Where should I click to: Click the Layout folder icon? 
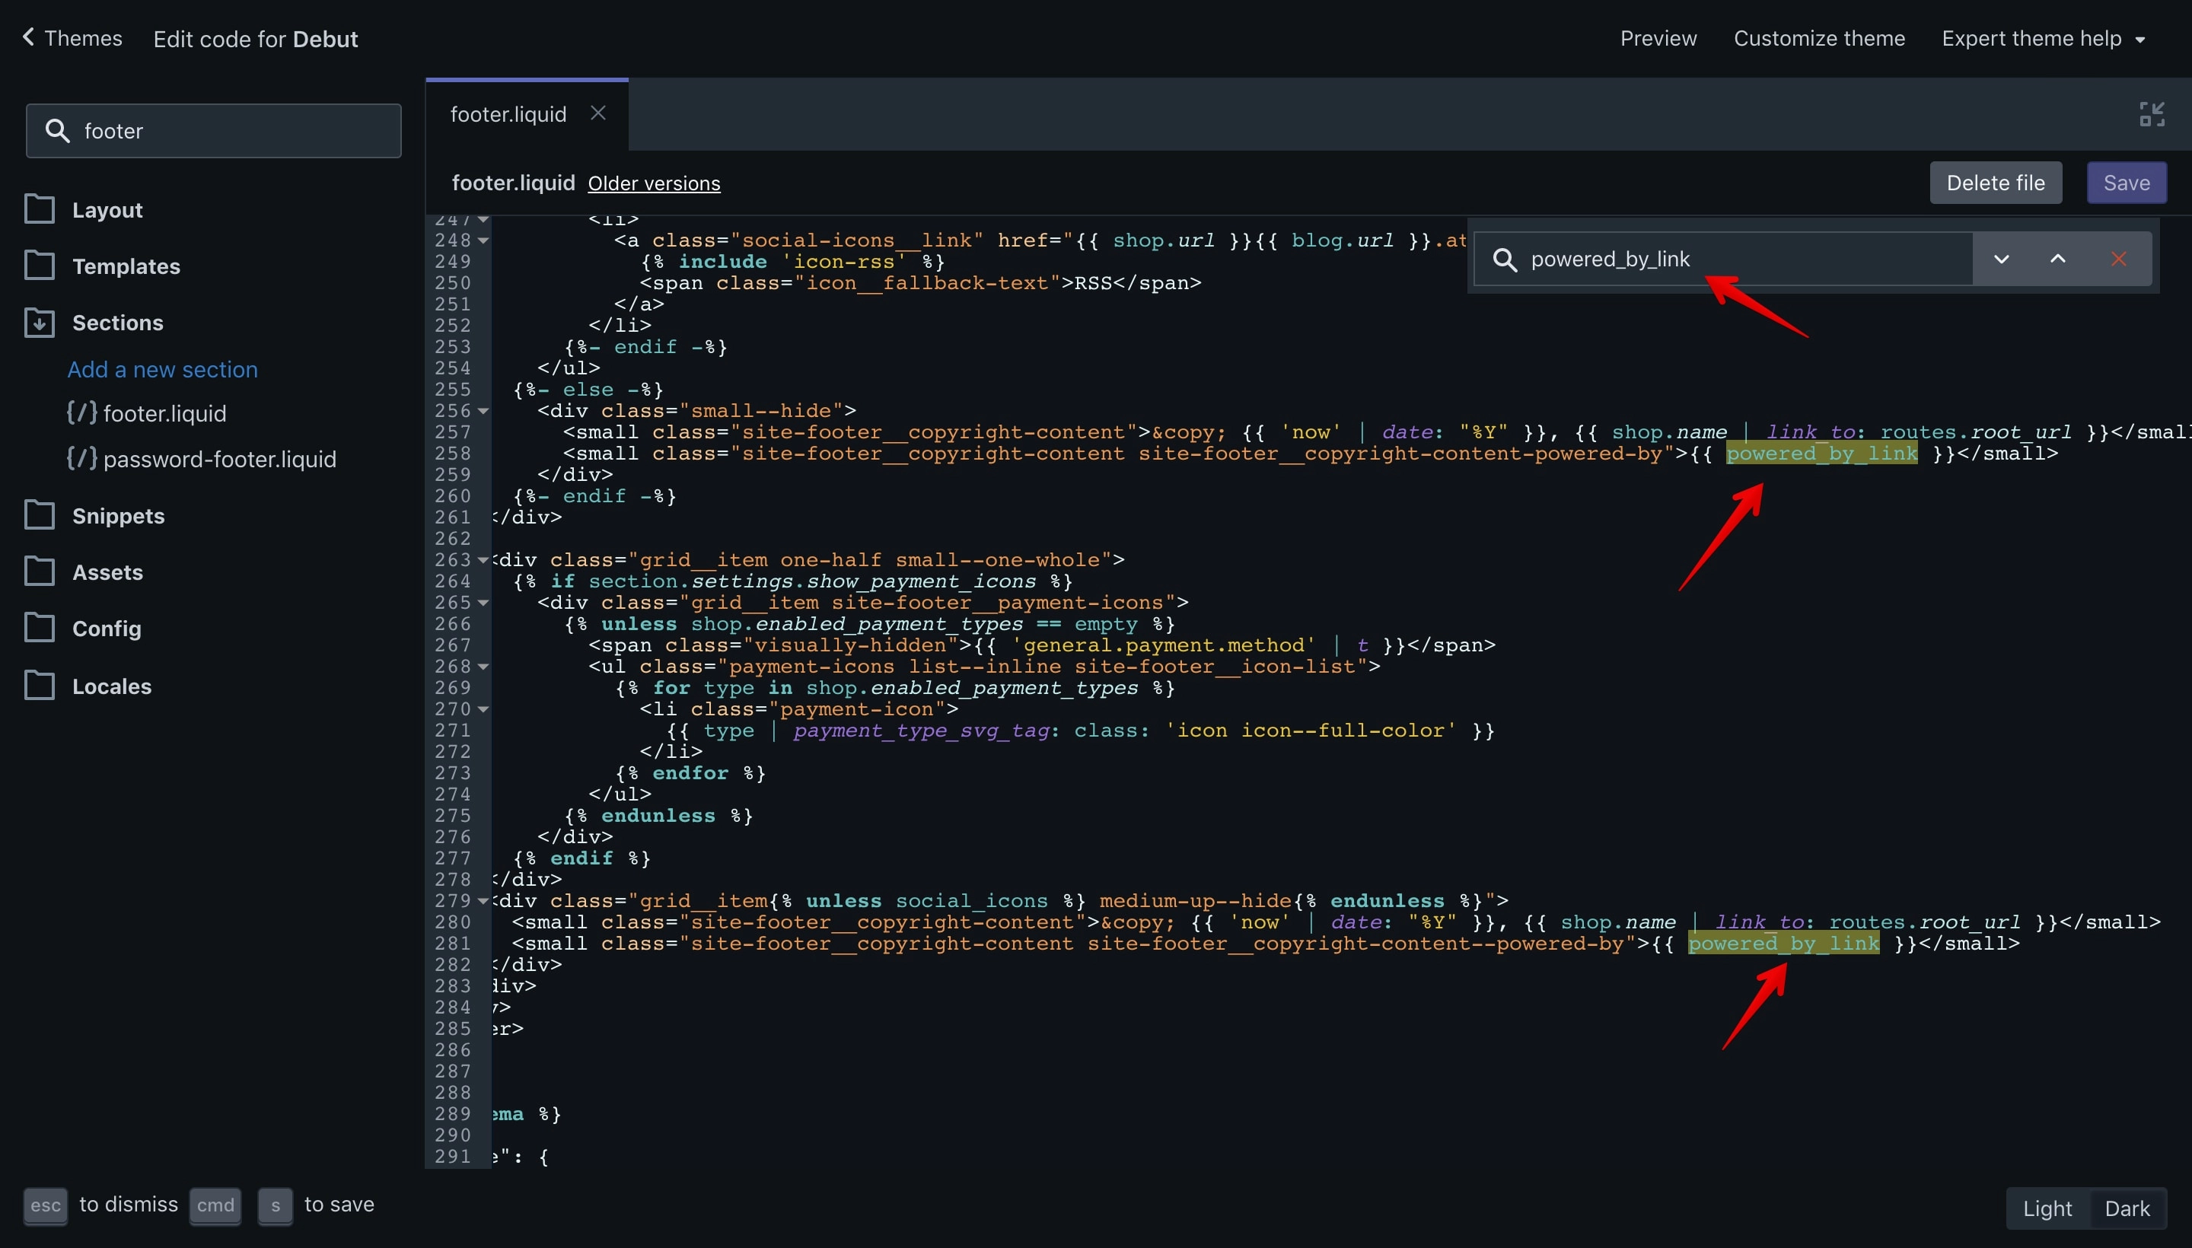click(x=40, y=209)
